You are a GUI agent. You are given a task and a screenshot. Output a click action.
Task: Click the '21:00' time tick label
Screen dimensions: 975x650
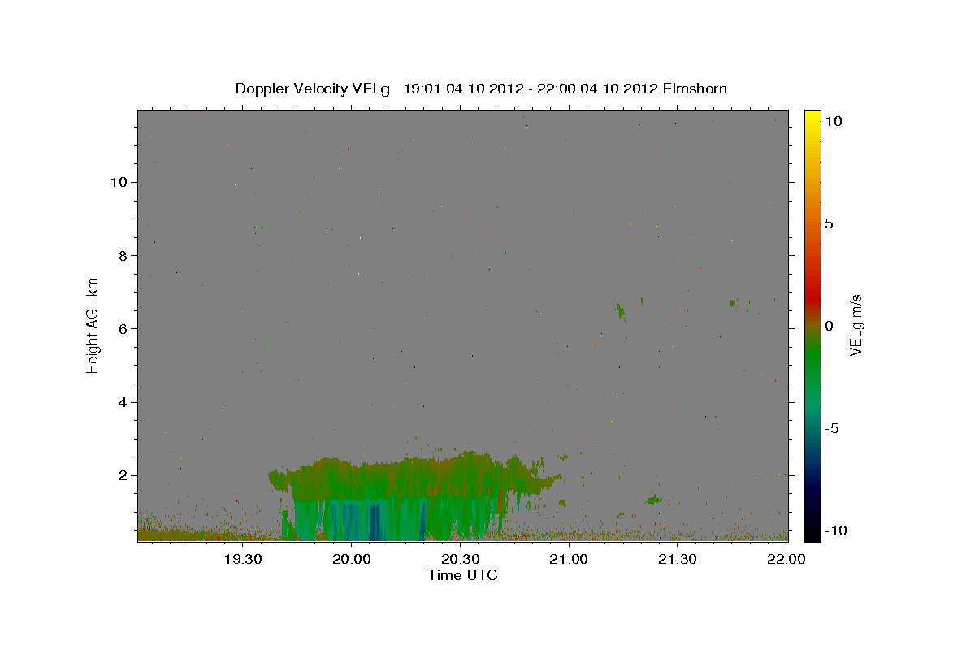click(x=569, y=560)
